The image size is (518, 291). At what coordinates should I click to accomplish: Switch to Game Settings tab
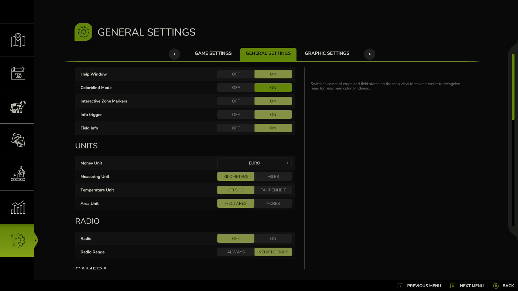(213, 53)
